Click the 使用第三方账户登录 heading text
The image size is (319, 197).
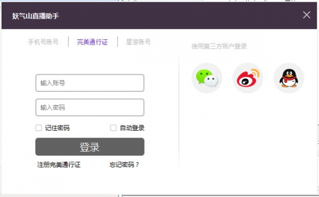(x=219, y=46)
